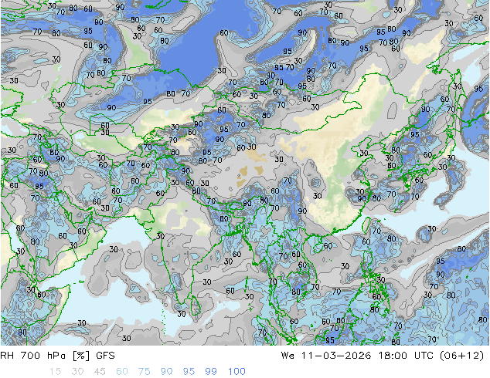Click legend value 90 below the map
The image size is (490, 378).
tap(166, 372)
